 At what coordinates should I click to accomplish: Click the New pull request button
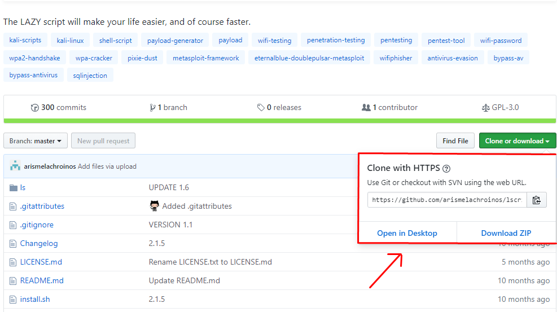(x=103, y=141)
